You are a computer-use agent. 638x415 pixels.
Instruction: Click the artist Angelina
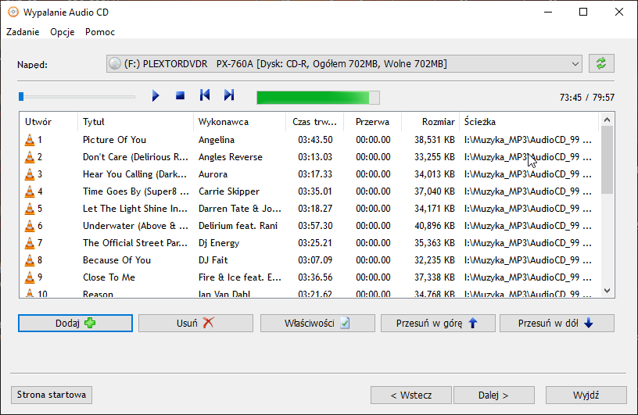217,140
